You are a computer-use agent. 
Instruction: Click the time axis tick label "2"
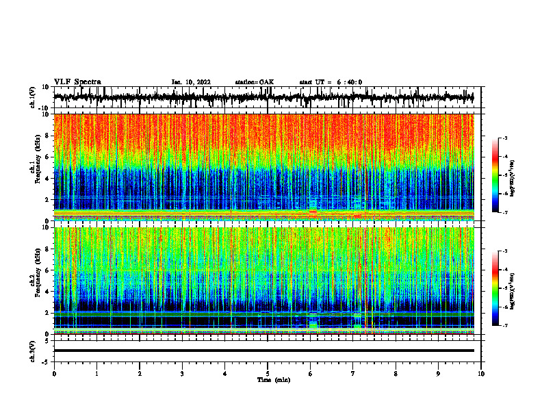pos(140,374)
